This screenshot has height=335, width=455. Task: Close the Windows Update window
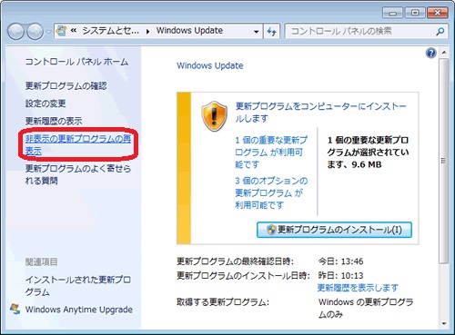click(x=438, y=13)
